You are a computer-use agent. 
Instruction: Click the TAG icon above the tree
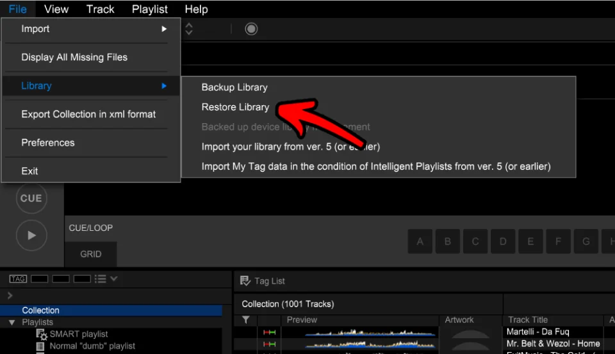point(18,279)
